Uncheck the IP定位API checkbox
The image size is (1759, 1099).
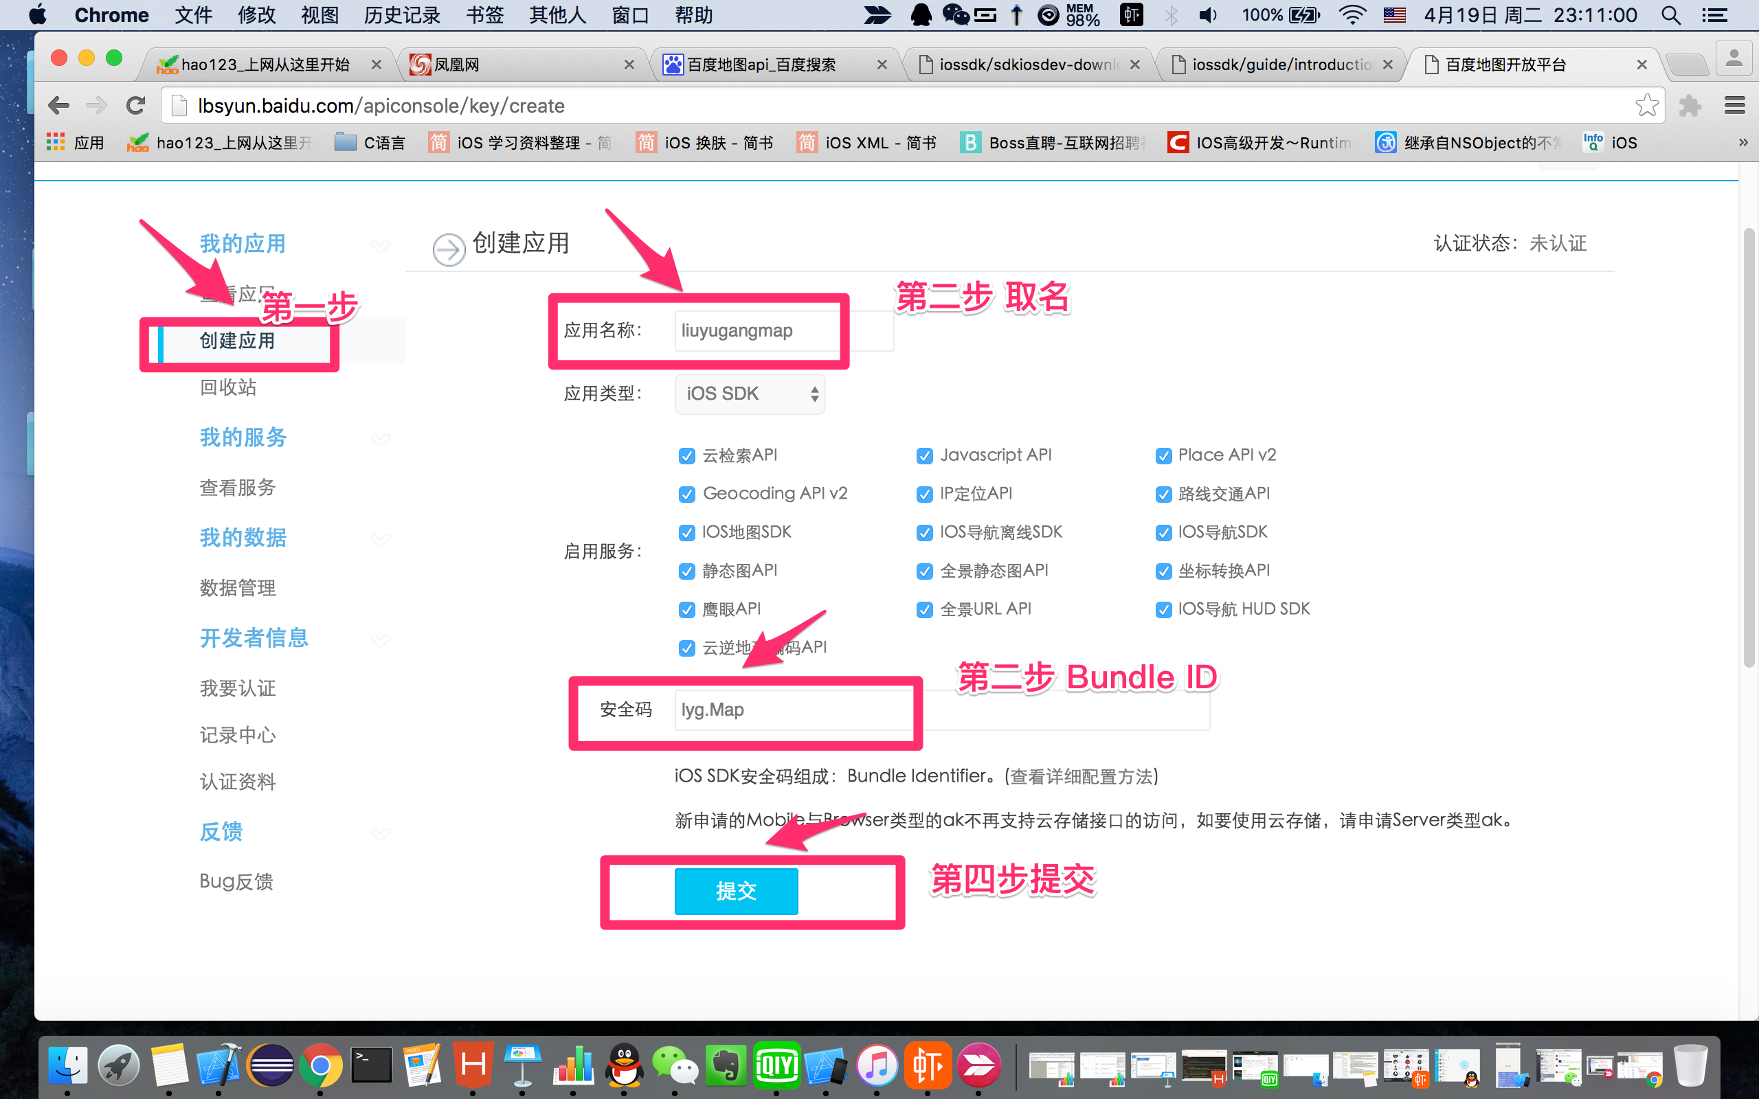click(x=925, y=495)
